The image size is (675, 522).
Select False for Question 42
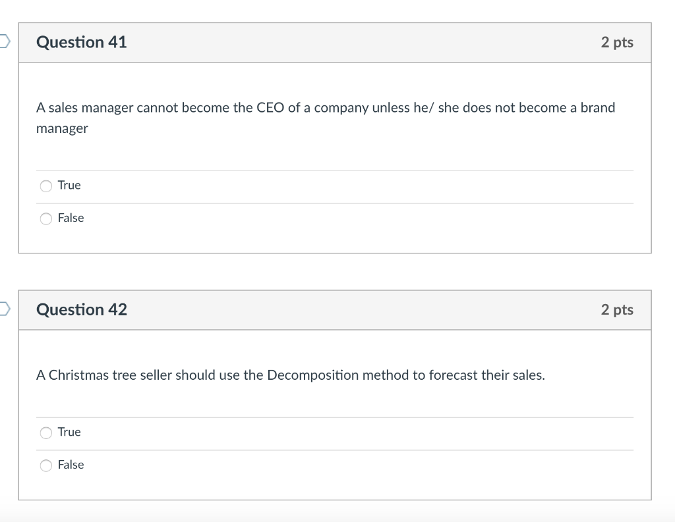[45, 465]
